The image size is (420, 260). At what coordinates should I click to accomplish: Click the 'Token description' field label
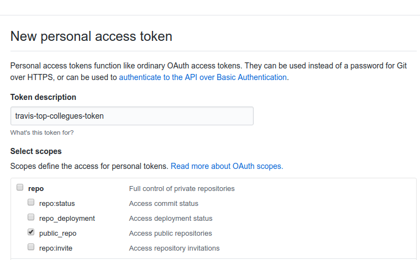pos(43,97)
